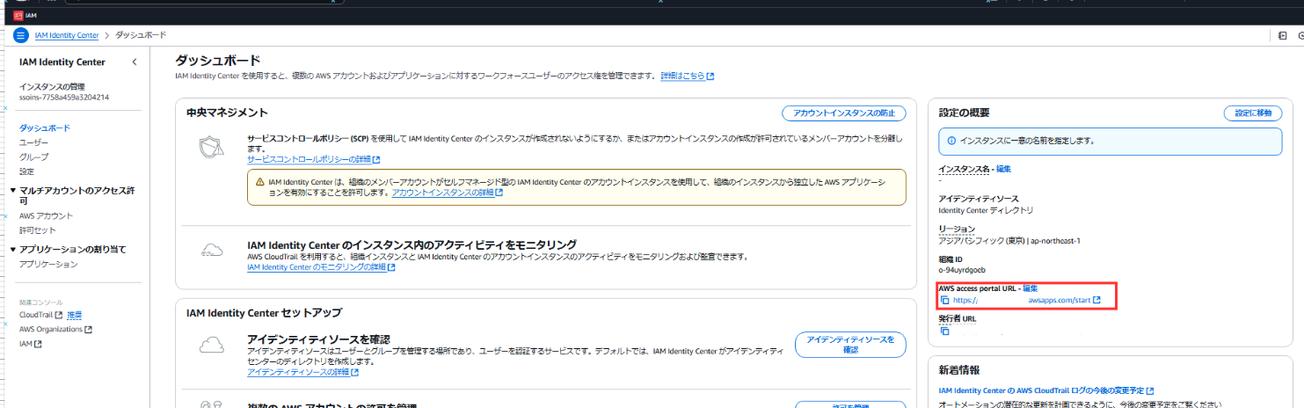Screen dimensions: 1304x408
Task: Edit the インスタンス名 via 編集 link
Action: click(x=1004, y=169)
